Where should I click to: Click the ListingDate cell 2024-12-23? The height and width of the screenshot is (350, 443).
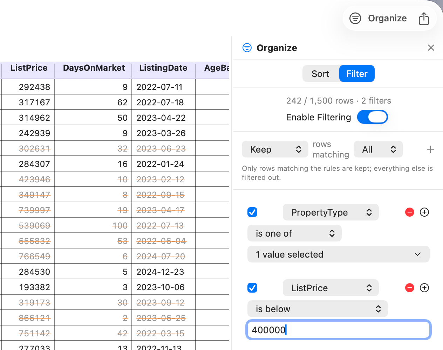pyautogui.click(x=164, y=272)
